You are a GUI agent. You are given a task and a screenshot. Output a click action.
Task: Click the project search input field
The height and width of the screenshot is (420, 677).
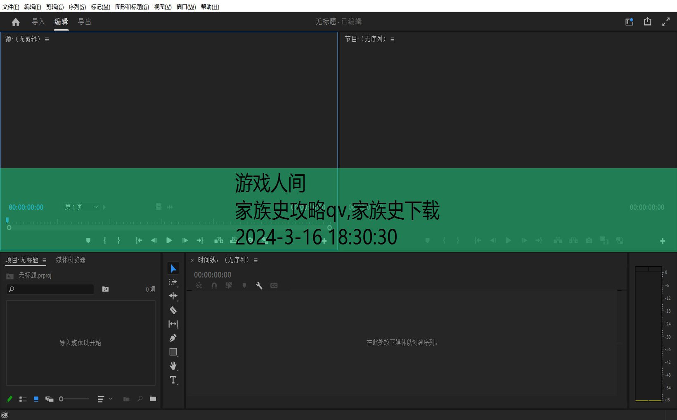click(x=50, y=289)
